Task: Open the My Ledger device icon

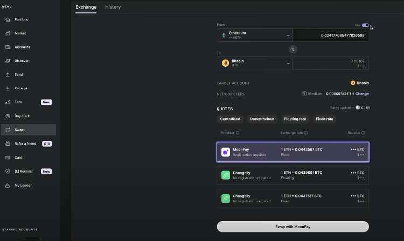Action: 8,185
